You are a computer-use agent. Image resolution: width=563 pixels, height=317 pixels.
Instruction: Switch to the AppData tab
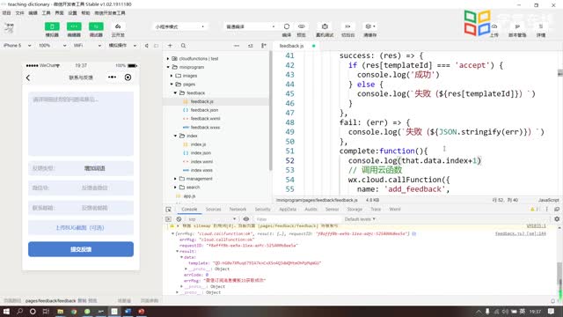tap(288, 210)
